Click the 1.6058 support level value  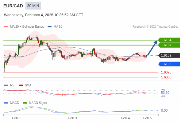point(166,77)
